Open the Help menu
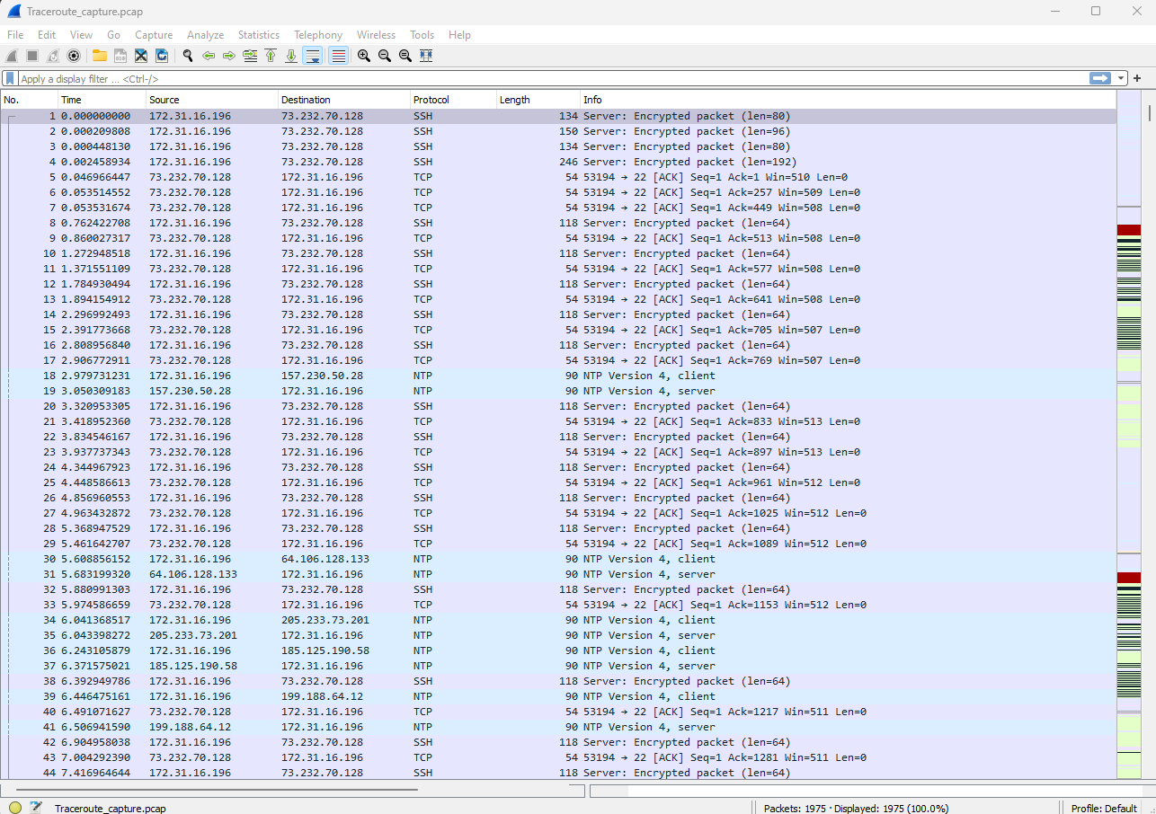1156x814 pixels. pos(459,35)
